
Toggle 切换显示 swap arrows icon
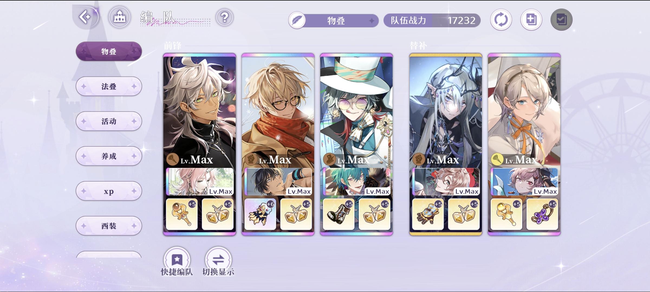(x=218, y=259)
